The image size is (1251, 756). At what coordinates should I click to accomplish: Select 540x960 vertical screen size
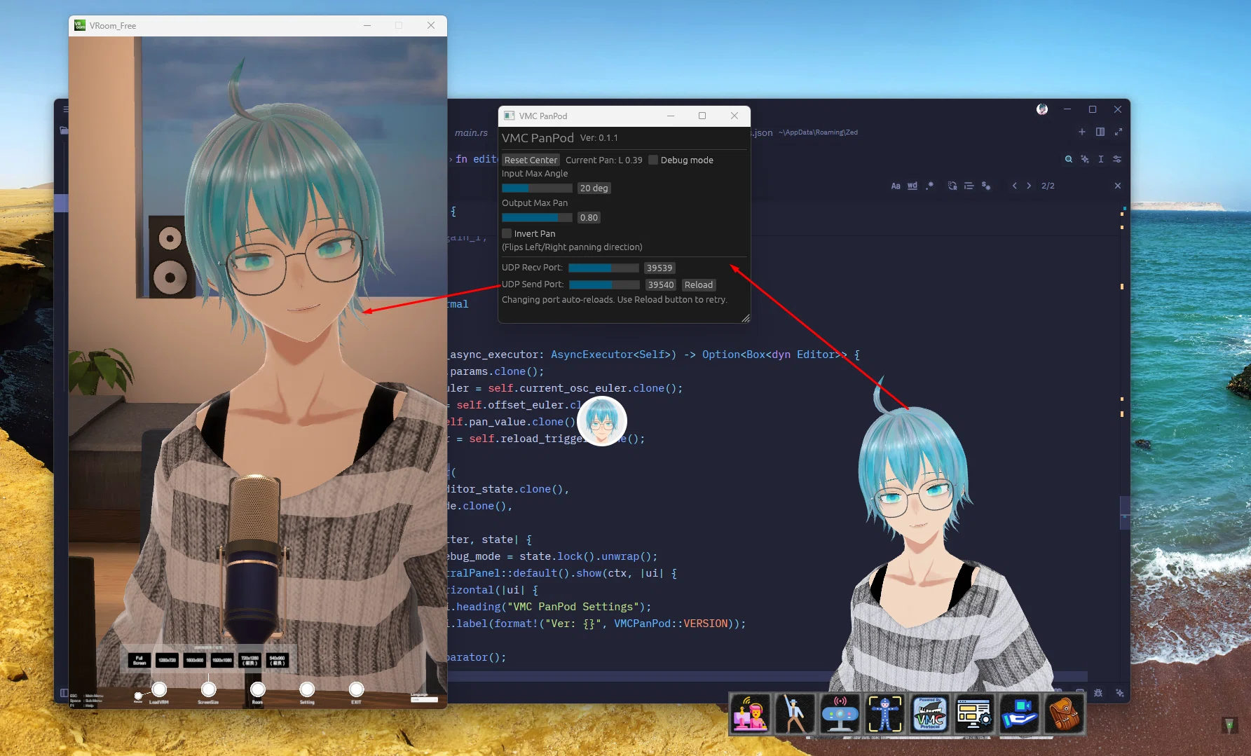[277, 660]
